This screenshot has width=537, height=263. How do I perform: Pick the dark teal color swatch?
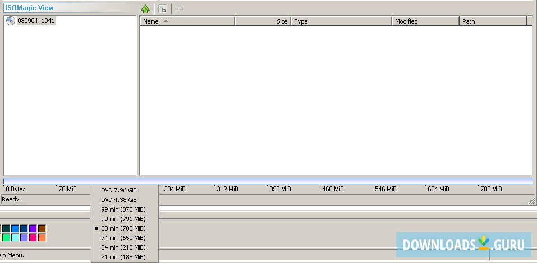click(x=6, y=228)
